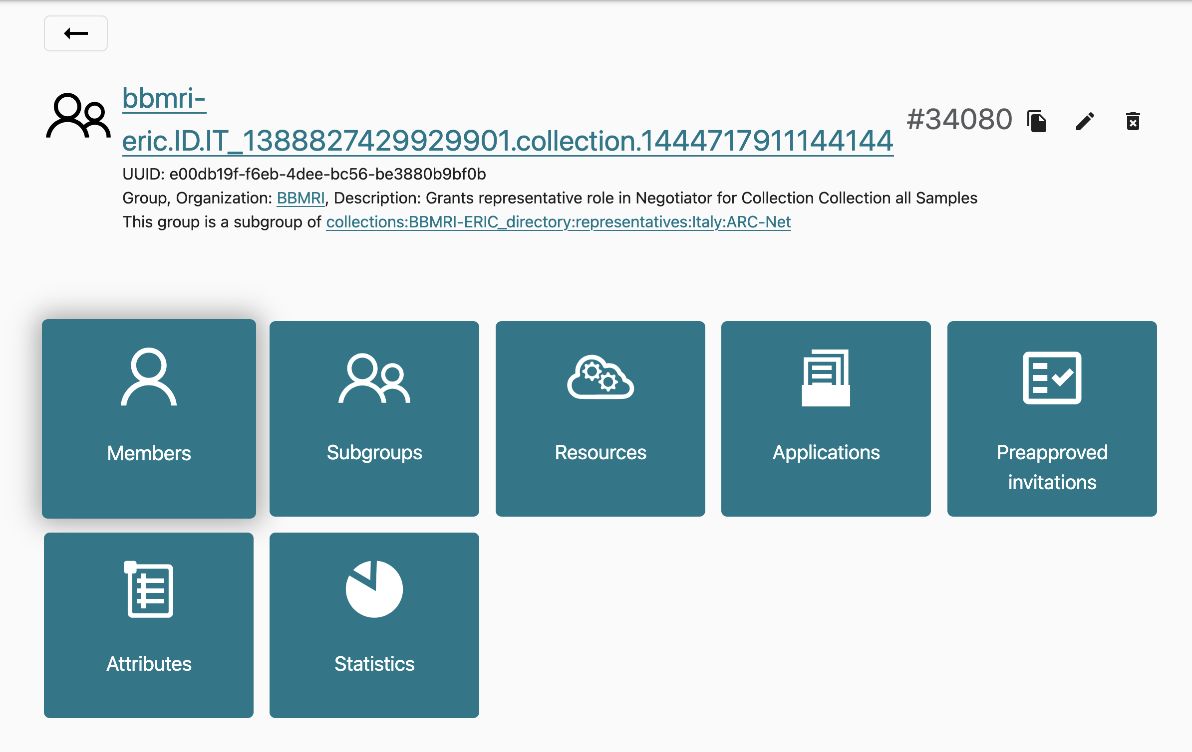Copy the group name with the copy icon

(1037, 121)
